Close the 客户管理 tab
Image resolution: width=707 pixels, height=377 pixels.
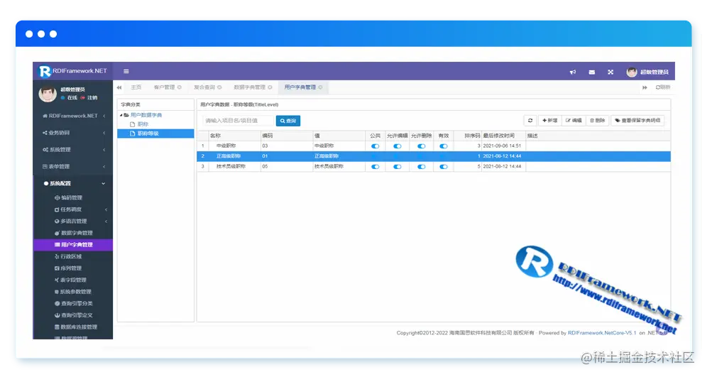tap(180, 87)
